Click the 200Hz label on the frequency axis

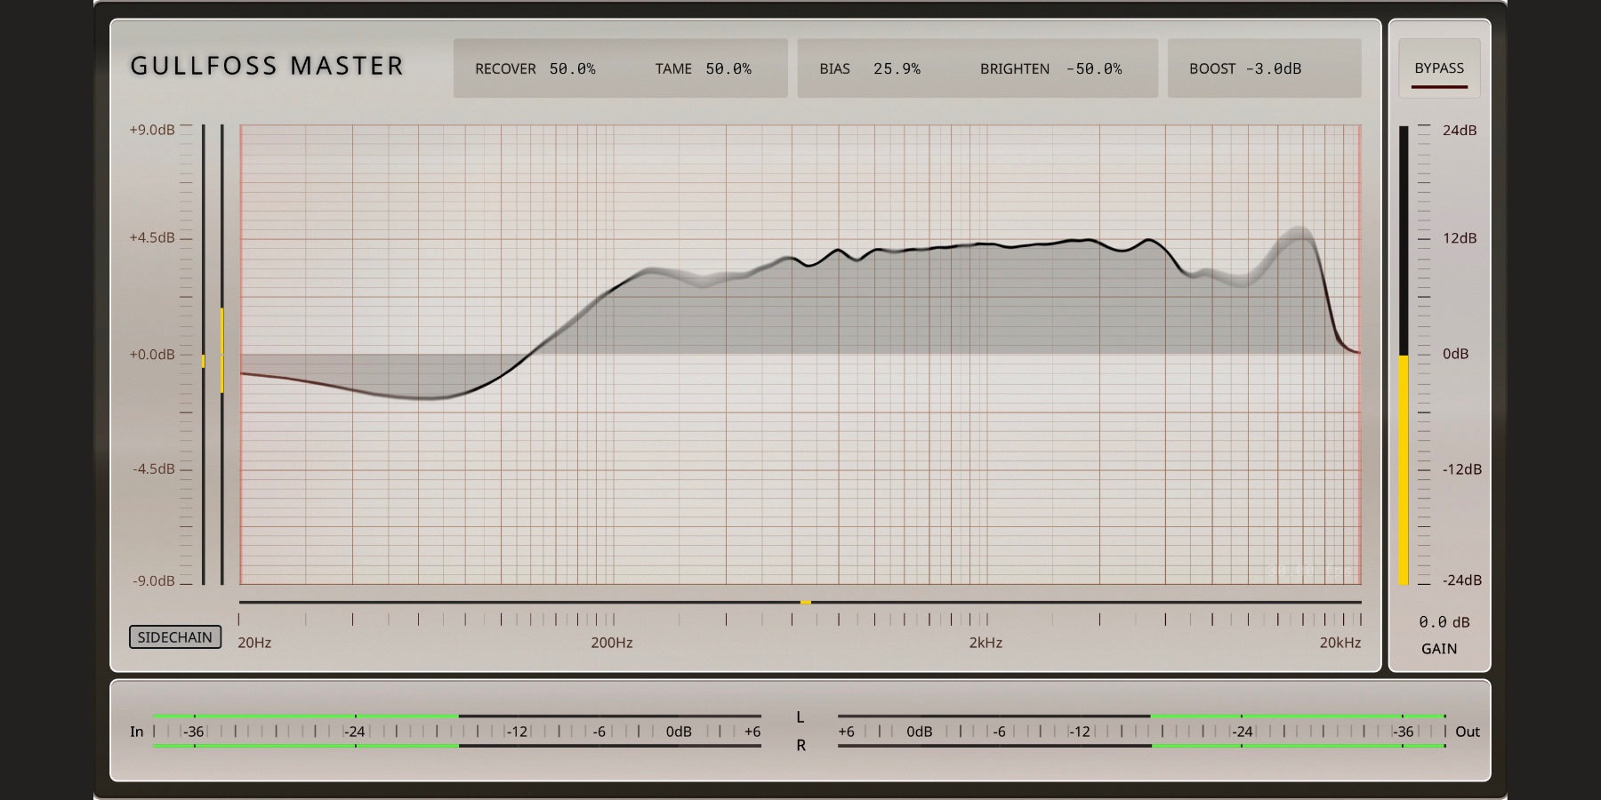click(x=612, y=643)
